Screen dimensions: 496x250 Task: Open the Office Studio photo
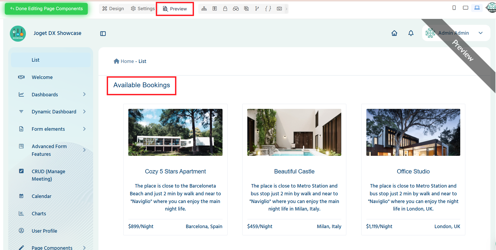tap(413, 132)
